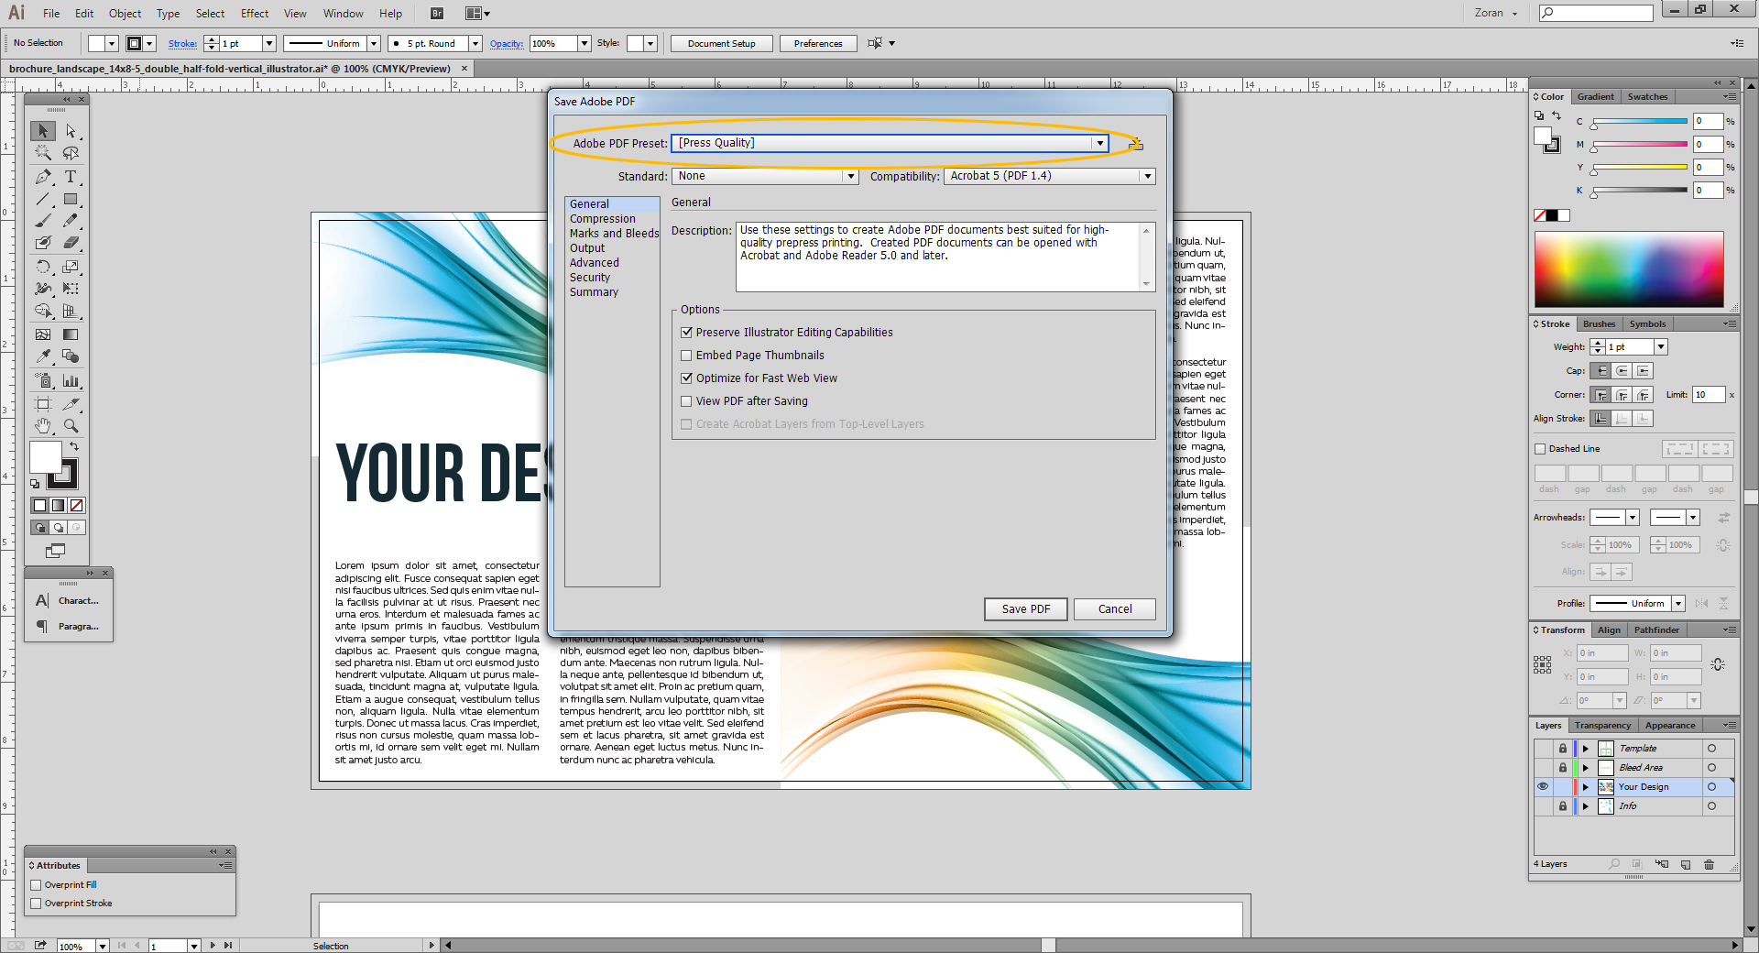This screenshot has width=1759, height=953.
Task: Expand the Standard dropdown
Action: pyautogui.click(x=851, y=176)
